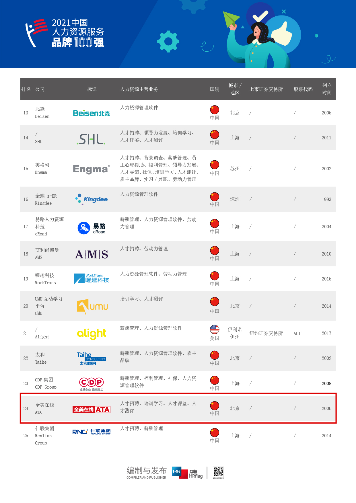Select the Engma company logo
The width and height of the screenshot is (356, 503).
[x=91, y=169]
